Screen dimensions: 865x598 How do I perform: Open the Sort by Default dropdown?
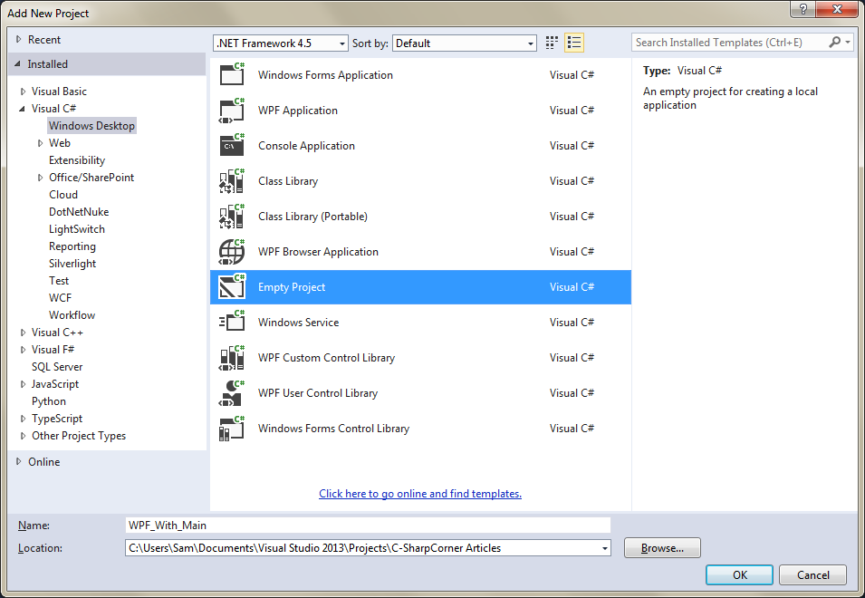click(530, 43)
